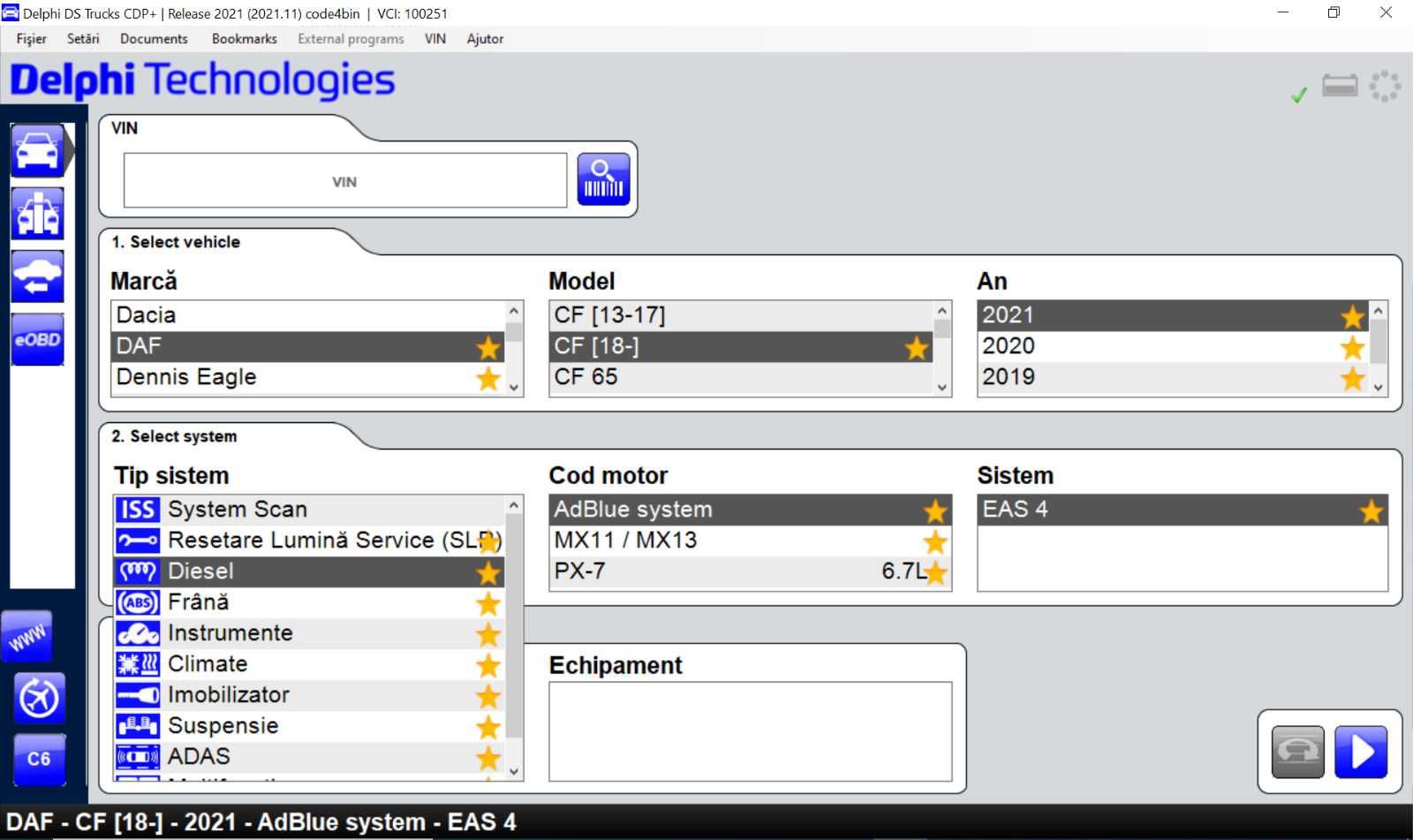Screen dimensions: 1413x840
Task: Toggle favorite star for year 2021
Action: coord(1353,316)
